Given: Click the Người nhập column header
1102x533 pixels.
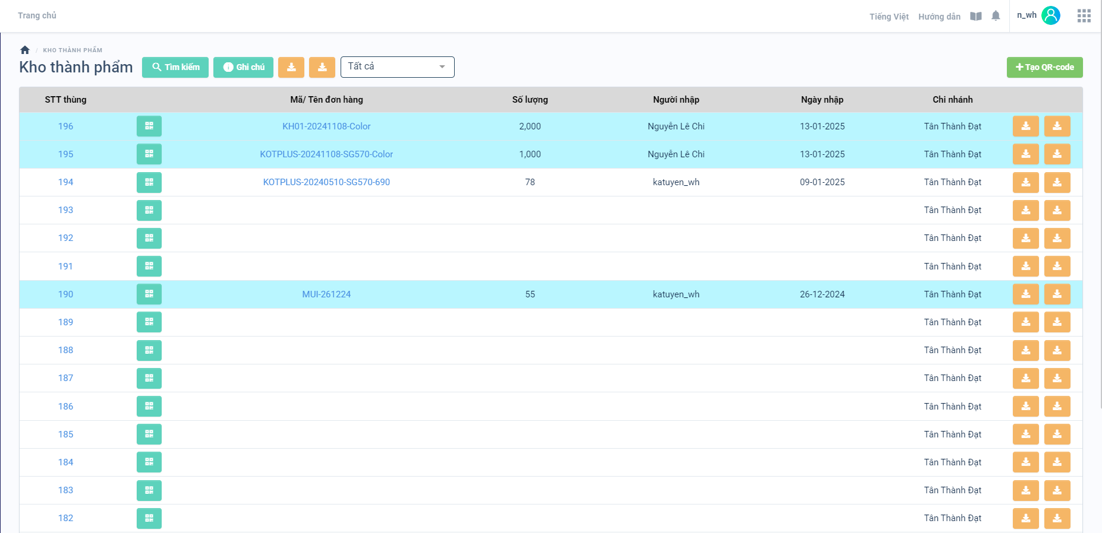Looking at the screenshot, I should [x=676, y=100].
